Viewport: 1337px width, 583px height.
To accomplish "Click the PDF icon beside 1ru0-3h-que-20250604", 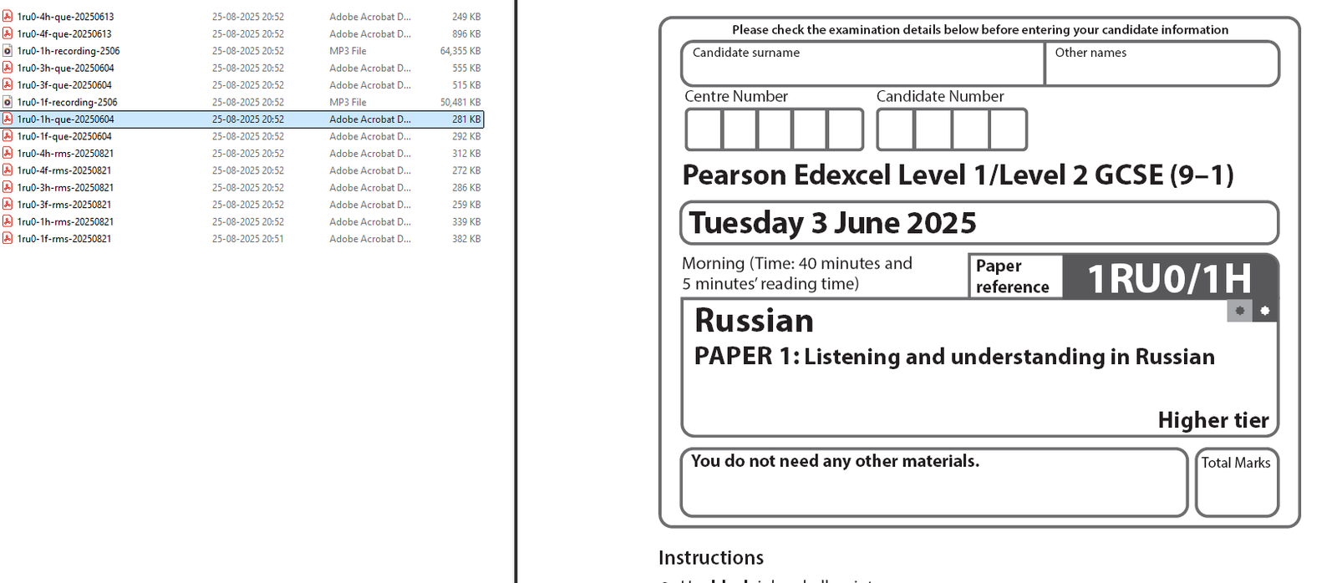I will 8,68.
